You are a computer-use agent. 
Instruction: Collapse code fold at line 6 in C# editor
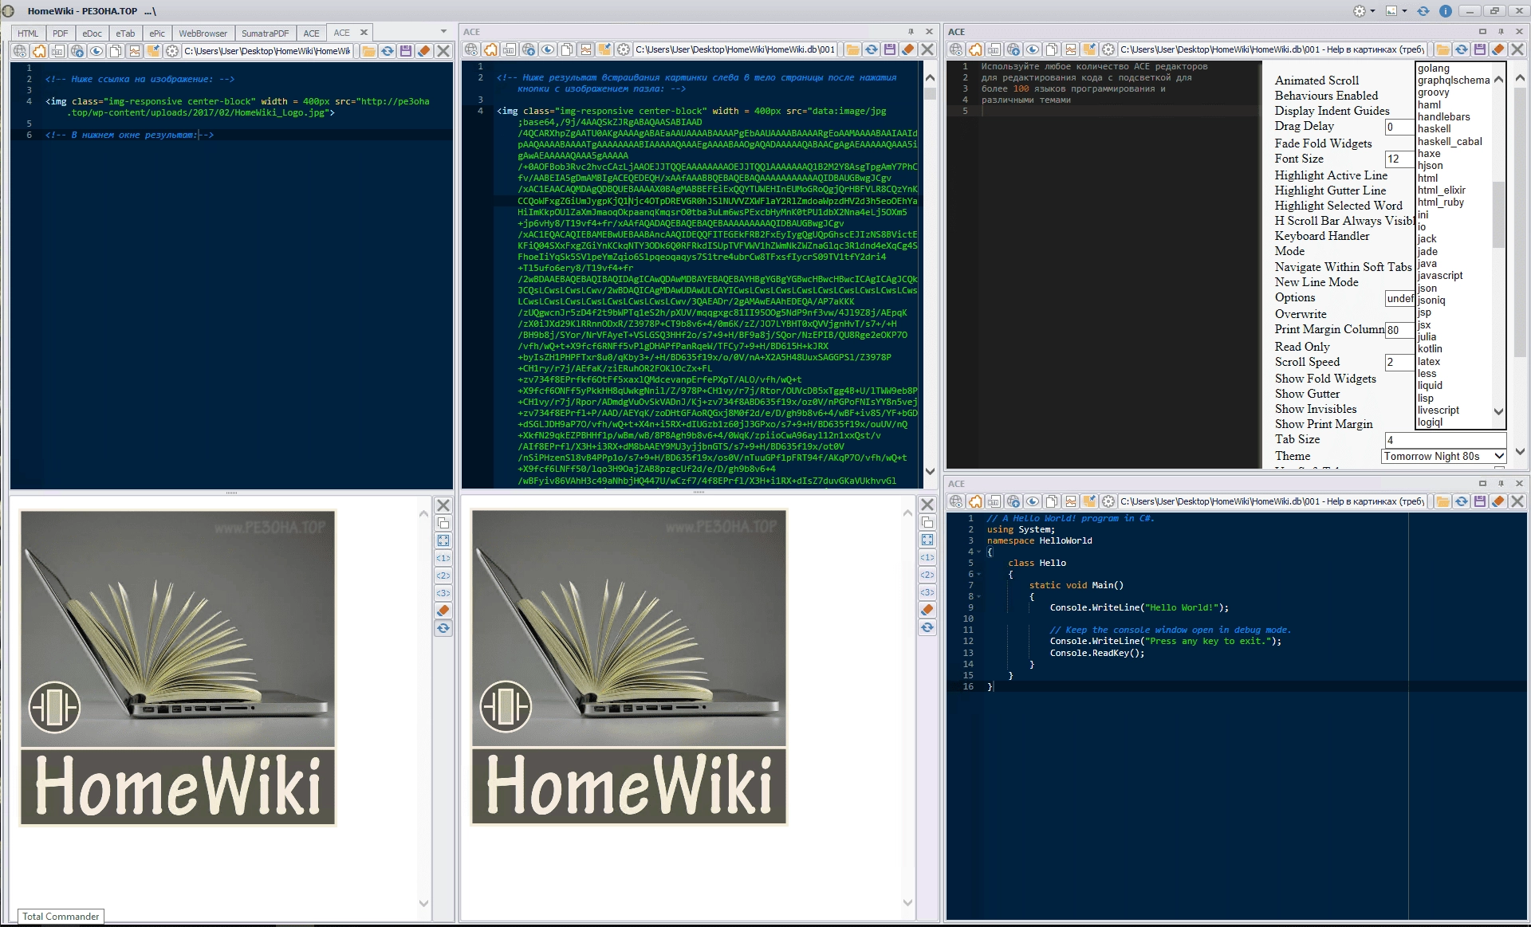click(x=979, y=574)
